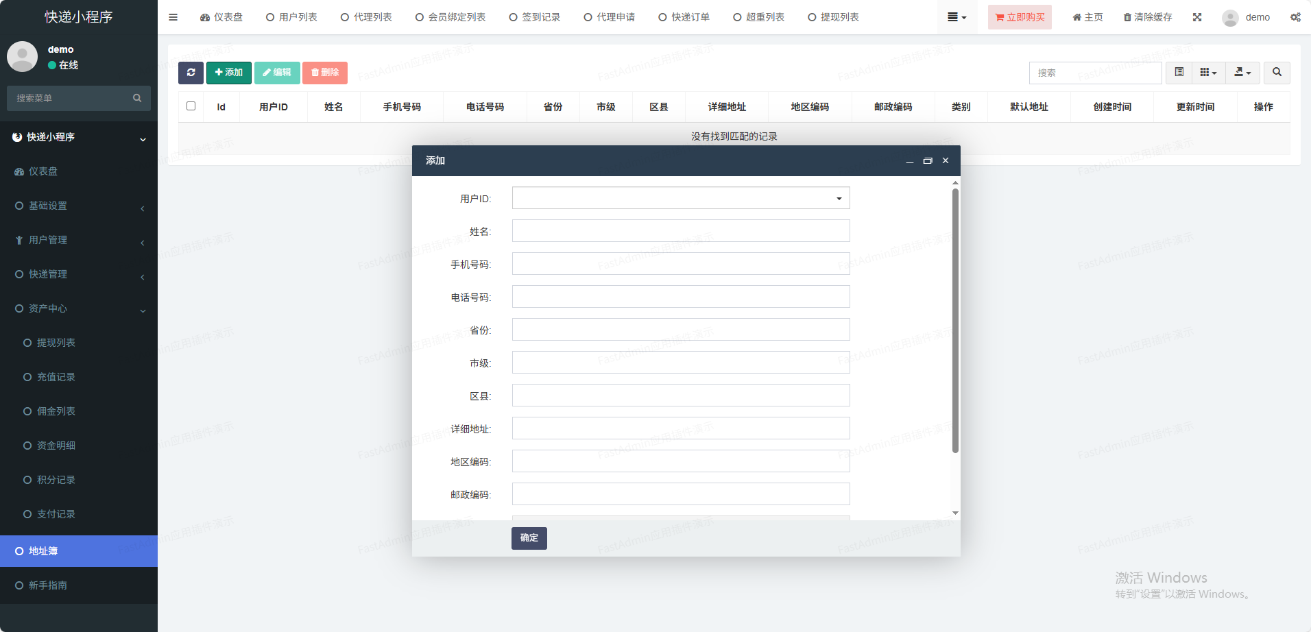Open the 用户ID dropdown in the add dialog
The height and width of the screenshot is (632, 1311).
click(x=681, y=198)
